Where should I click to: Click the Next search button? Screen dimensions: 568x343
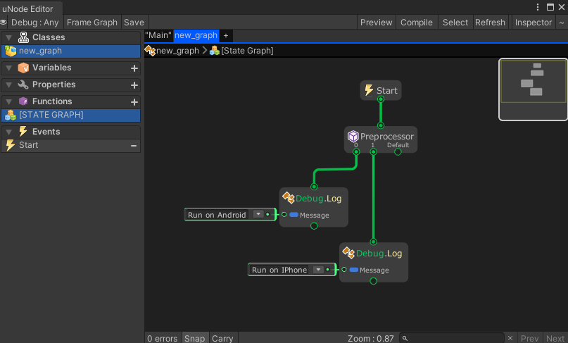[x=555, y=338]
